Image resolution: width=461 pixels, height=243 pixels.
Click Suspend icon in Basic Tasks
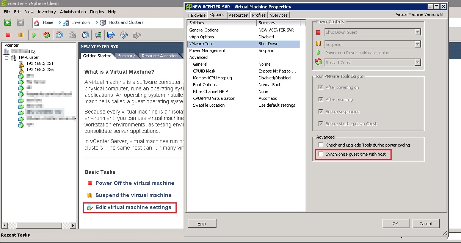90,195
